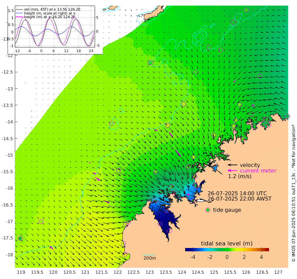The image size is (297, 279).
Task: Click the color bar tick label -4
Action: click(192, 257)
